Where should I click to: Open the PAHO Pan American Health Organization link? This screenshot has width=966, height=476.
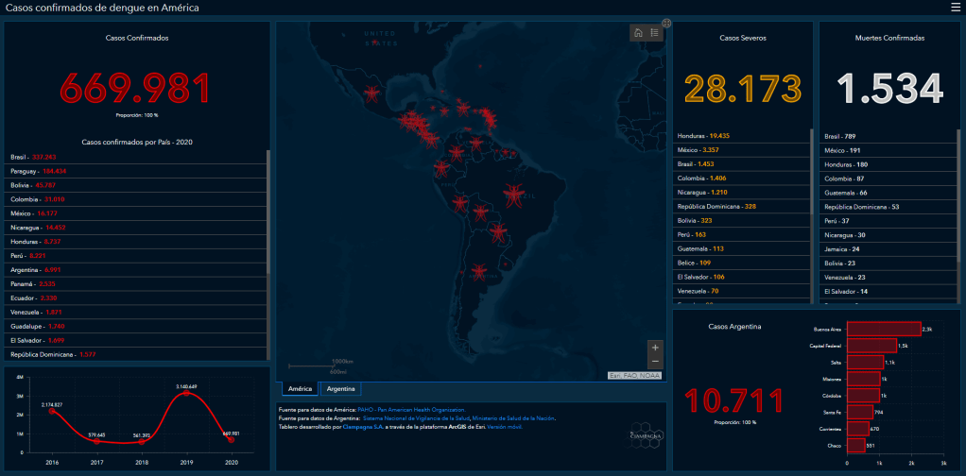(x=411, y=409)
